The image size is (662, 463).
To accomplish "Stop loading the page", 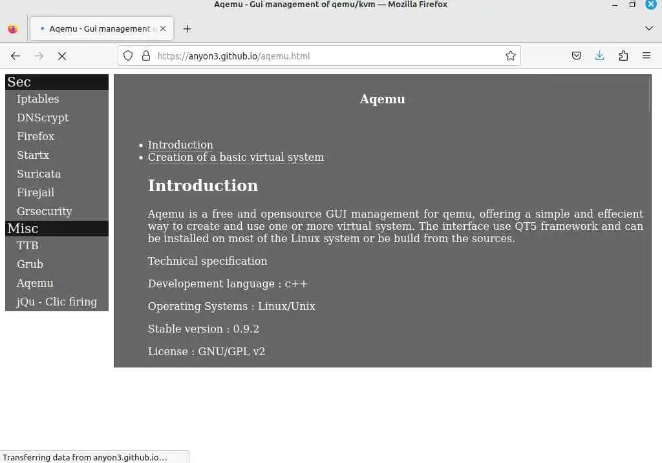I will [x=62, y=56].
